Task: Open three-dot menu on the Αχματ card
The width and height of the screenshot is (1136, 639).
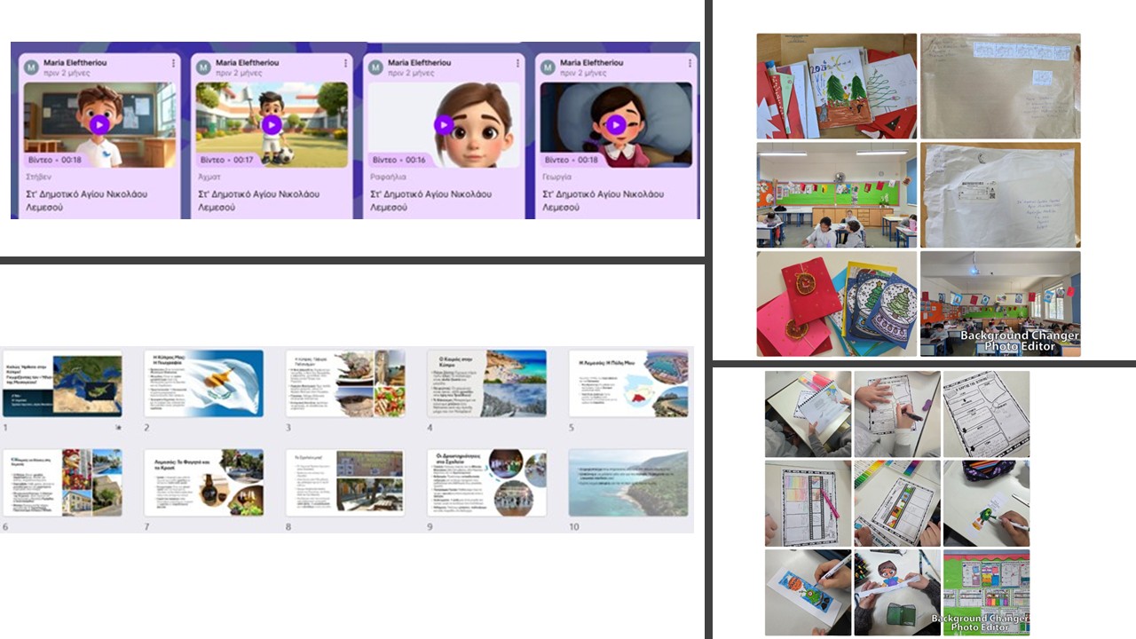Action: (x=345, y=64)
